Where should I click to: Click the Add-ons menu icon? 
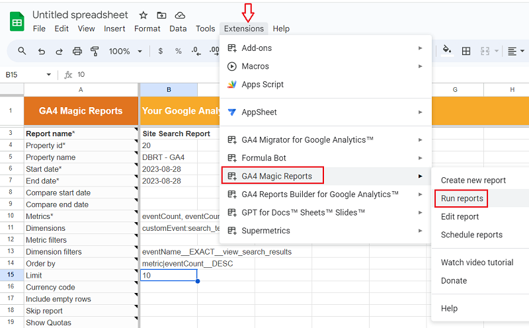(x=232, y=48)
